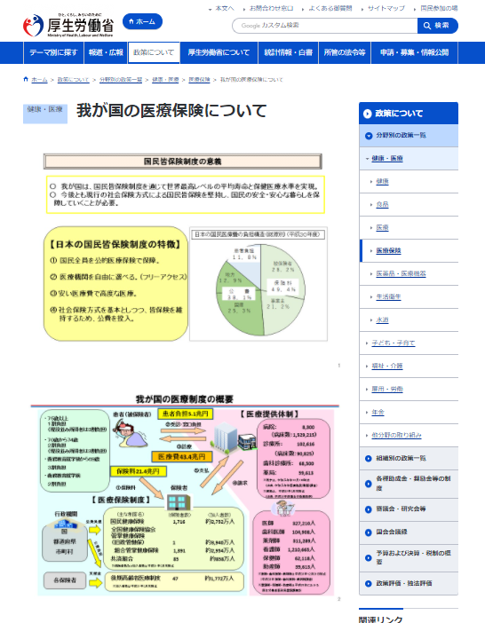The width and height of the screenshot is (485, 623).
Task: Collapse 分野別の政策一覧 chevron in sidebar
Action: click(x=369, y=136)
